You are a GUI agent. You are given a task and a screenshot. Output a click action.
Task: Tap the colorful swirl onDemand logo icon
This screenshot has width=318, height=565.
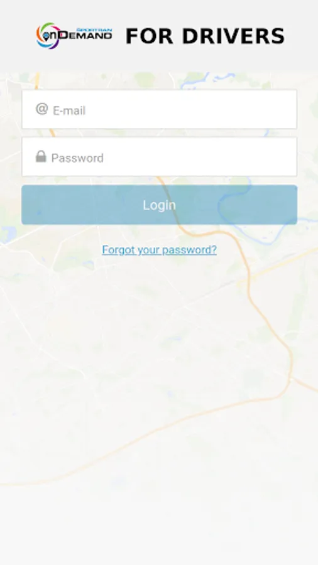48,36
